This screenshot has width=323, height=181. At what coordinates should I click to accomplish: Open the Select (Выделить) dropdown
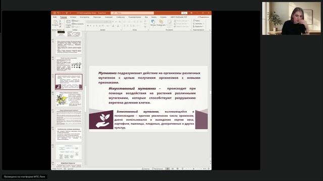click(x=198, y=27)
